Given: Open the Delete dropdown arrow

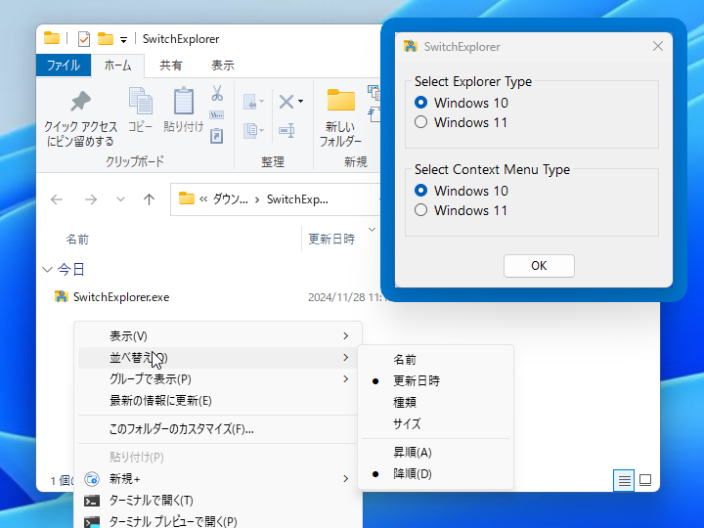Looking at the screenshot, I should point(301,102).
